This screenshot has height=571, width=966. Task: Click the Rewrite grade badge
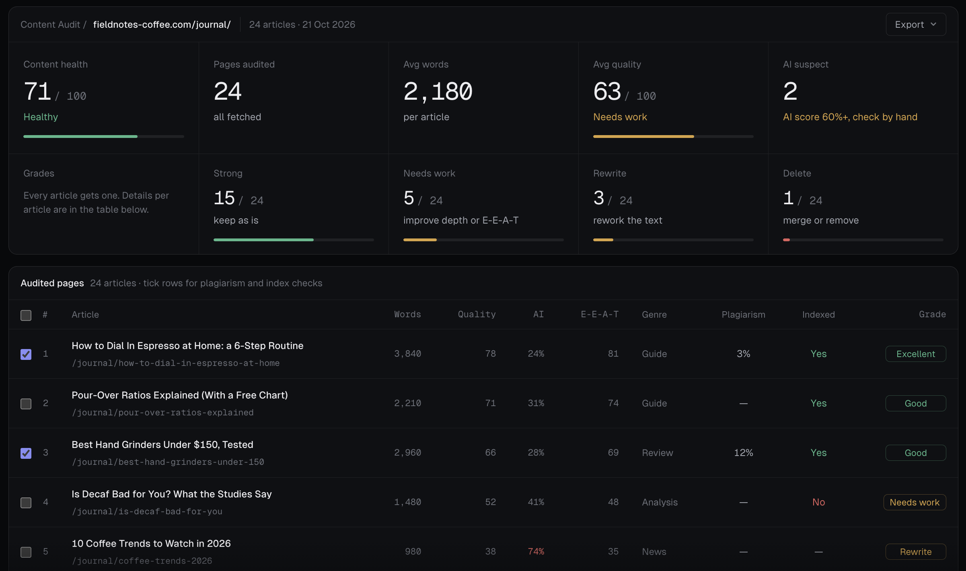[x=916, y=552]
